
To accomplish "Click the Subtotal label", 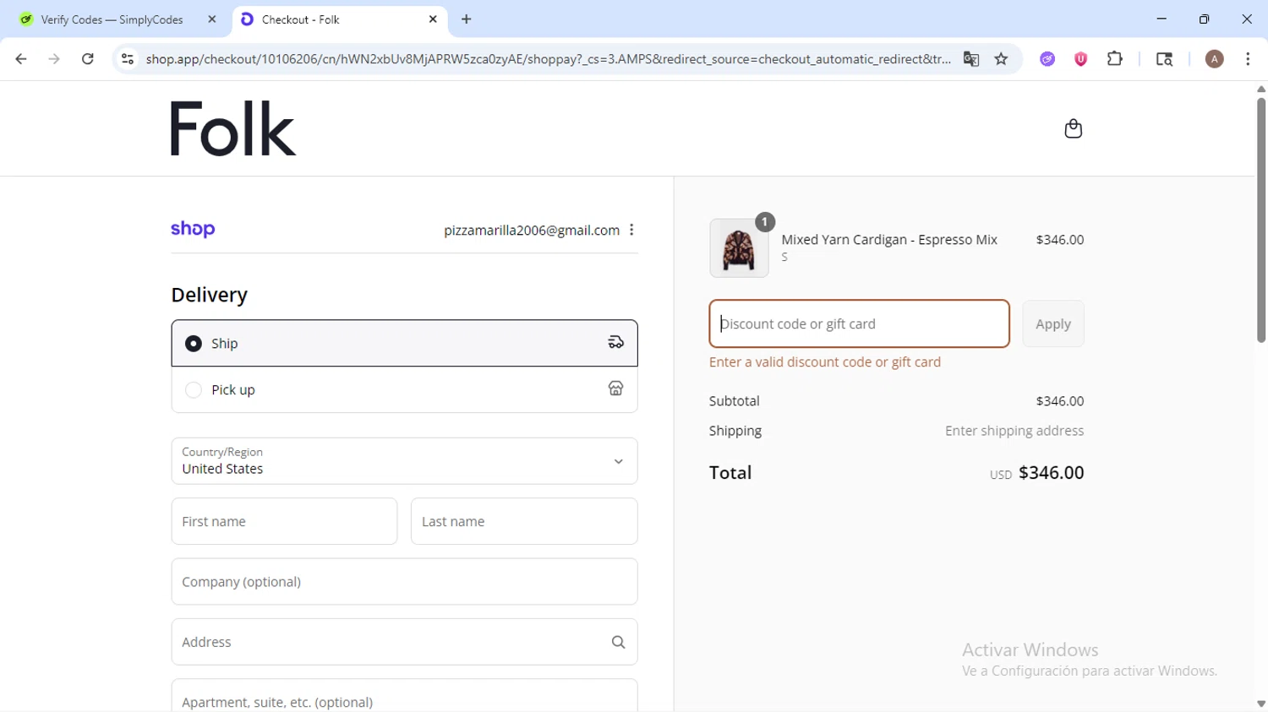I will tap(734, 401).
